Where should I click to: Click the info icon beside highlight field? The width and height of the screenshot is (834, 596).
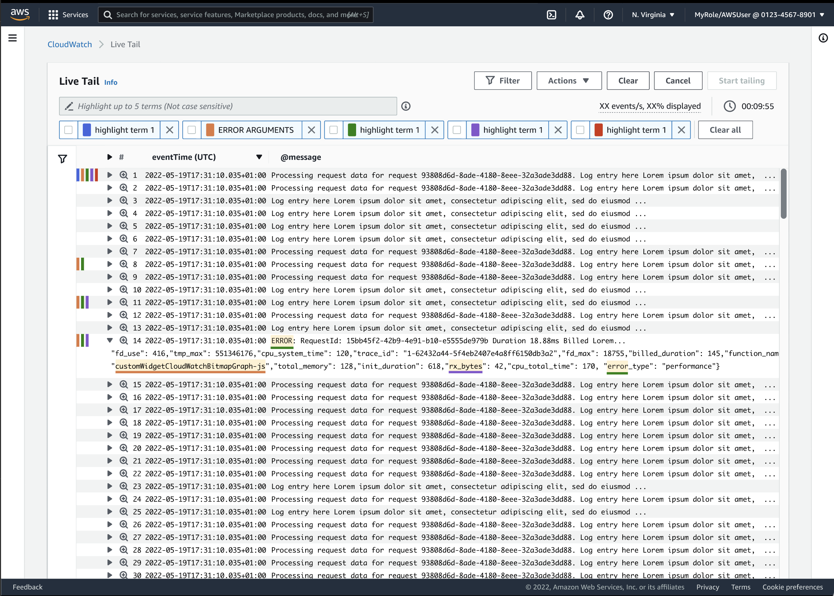406,106
